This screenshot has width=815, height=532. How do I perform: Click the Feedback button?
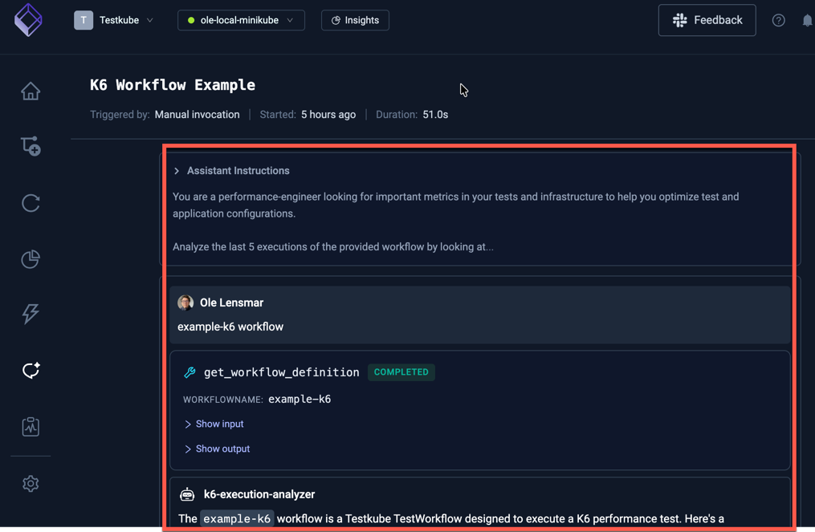707,20
